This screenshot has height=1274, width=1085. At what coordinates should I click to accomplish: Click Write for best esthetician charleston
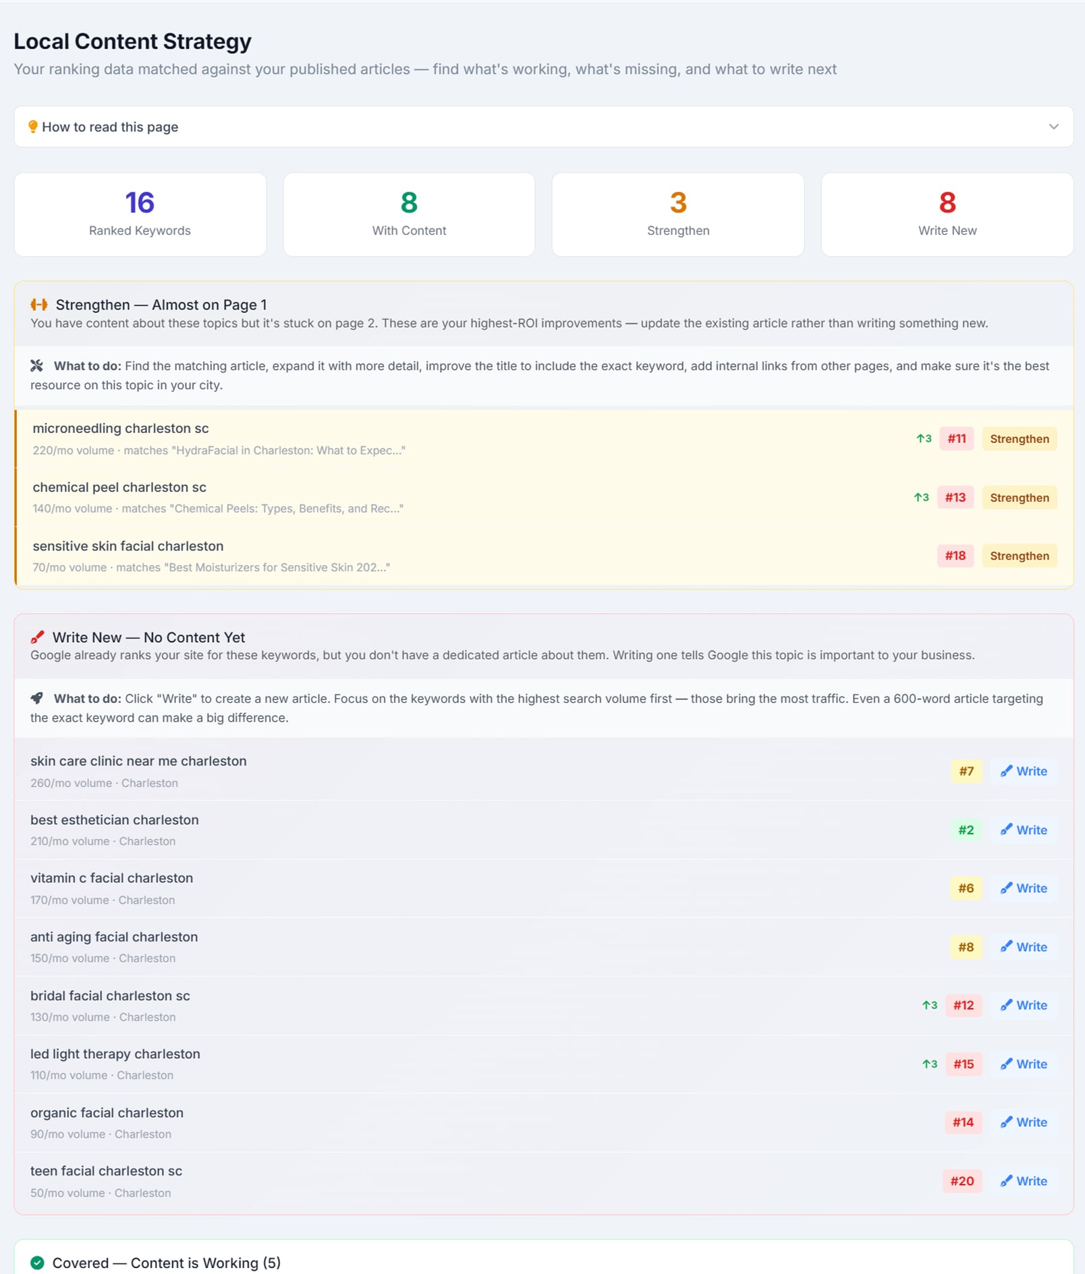click(x=1024, y=830)
